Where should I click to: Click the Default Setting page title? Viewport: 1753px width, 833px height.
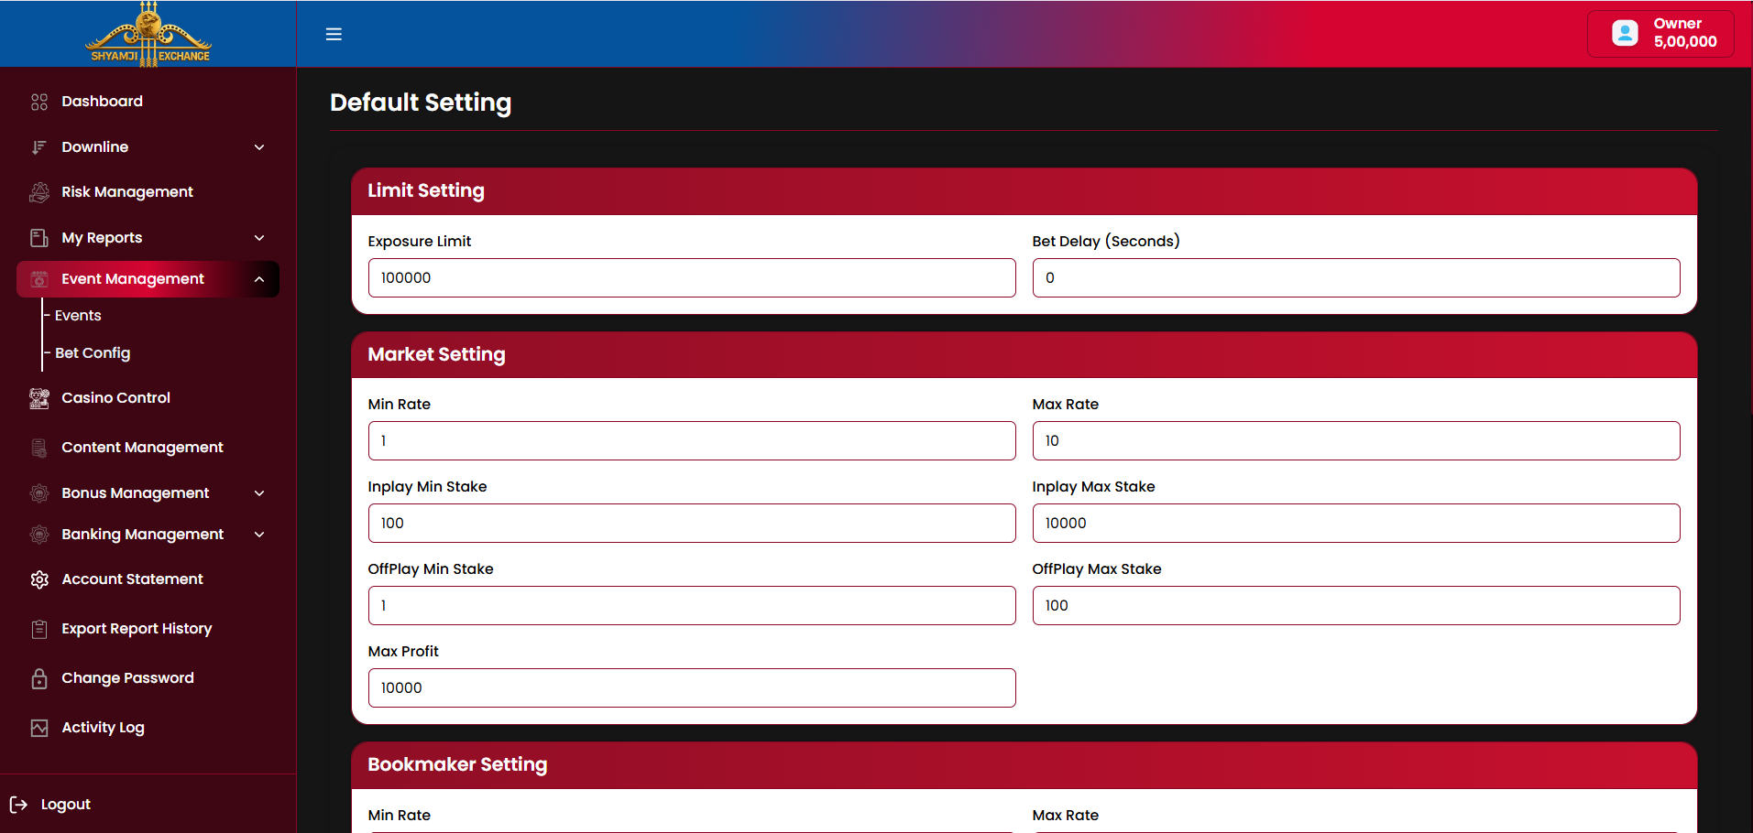pos(421,103)
